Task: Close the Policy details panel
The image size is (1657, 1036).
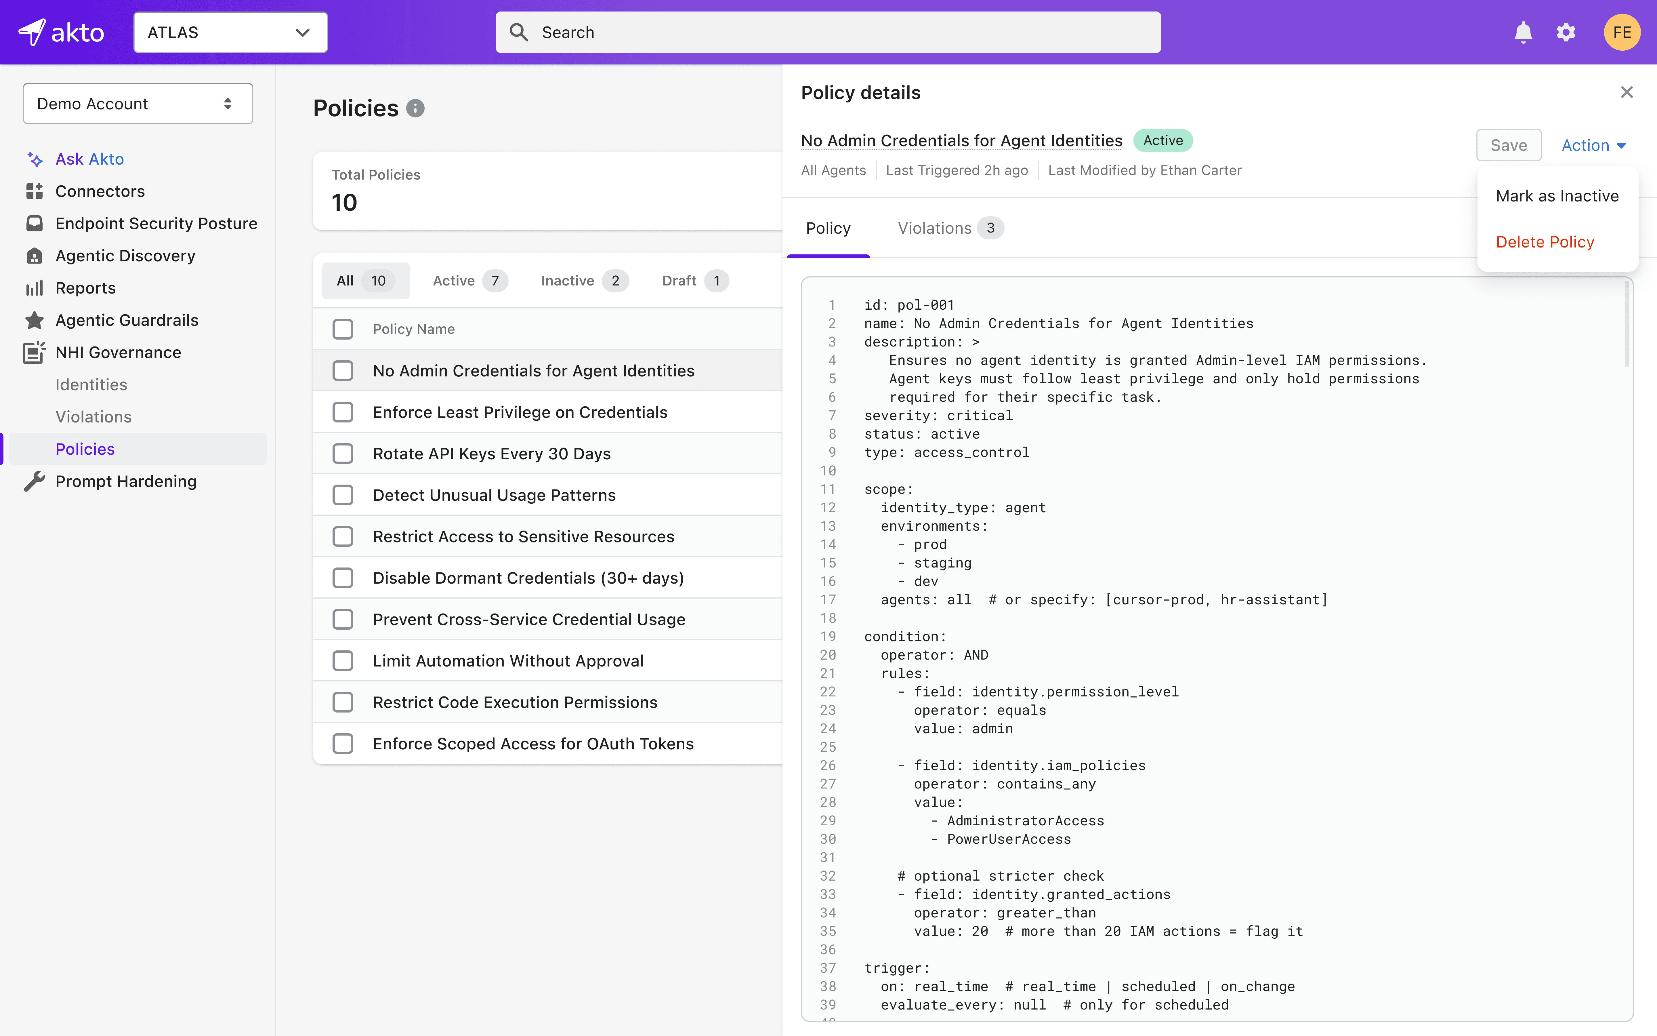Action: pyautogui.click(x=1627, y=92)
